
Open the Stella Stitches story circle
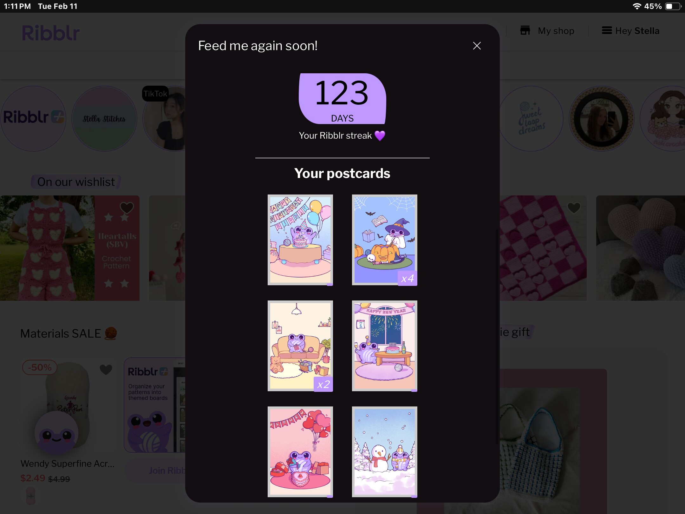point(104,118)
